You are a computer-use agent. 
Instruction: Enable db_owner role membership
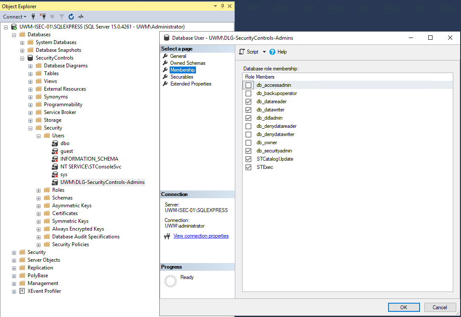pyautogui.click(x=248, y=142)
